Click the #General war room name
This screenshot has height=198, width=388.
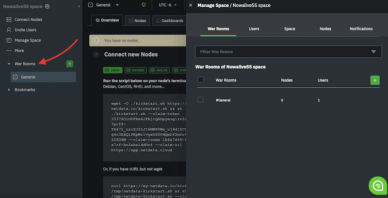(x=223, y=100)
